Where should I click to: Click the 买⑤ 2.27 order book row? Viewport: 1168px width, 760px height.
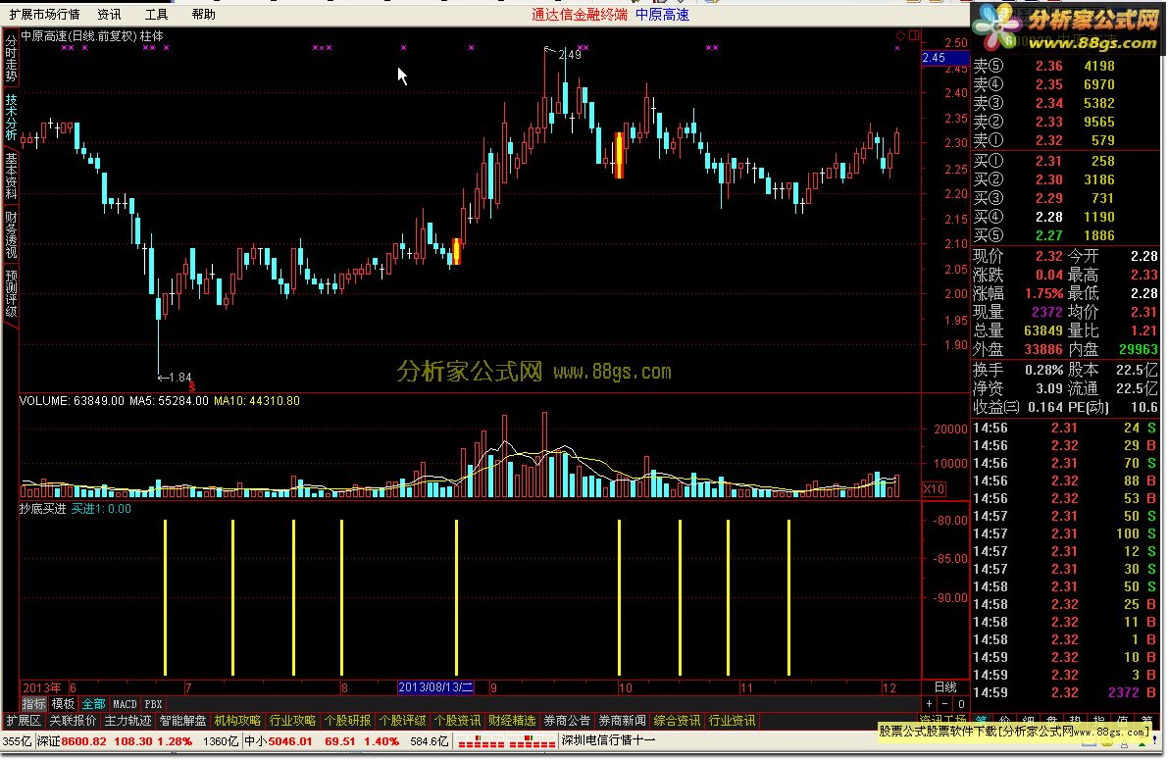tap(1044, 235)
